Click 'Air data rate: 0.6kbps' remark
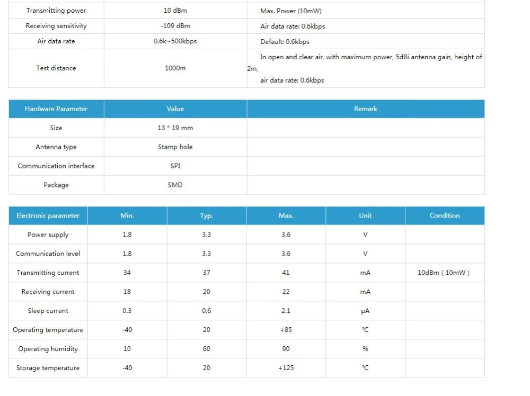 (293, 26)
